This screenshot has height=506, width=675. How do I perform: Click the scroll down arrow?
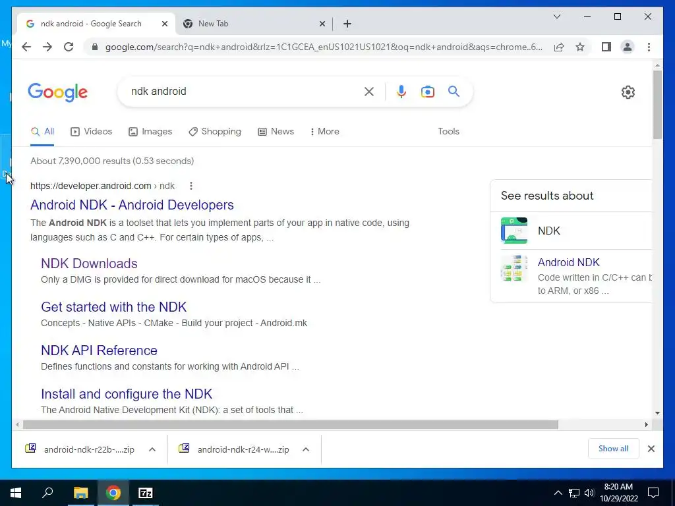[657, 413]
